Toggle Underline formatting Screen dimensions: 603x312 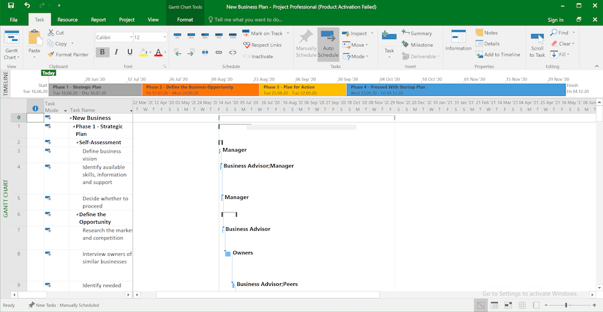pos(129,52)
